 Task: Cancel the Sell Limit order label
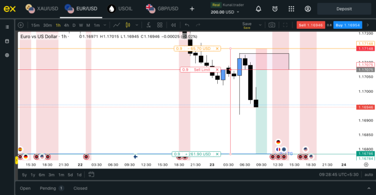pyautogui.click(x=217, y=70)
